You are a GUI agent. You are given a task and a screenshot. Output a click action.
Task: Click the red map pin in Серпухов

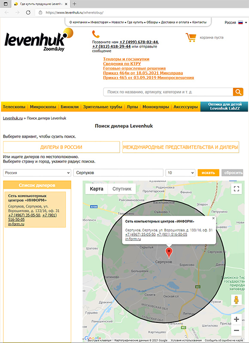(169, 253)
